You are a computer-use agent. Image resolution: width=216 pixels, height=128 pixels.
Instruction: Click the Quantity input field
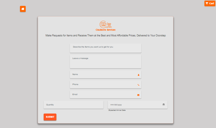(x=73, y=105)
